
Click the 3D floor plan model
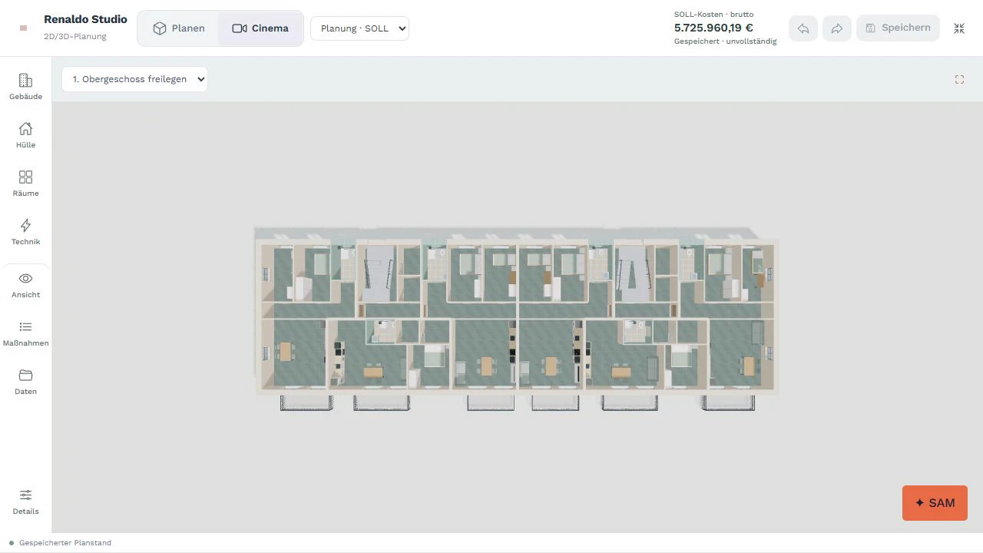point(517,319)
